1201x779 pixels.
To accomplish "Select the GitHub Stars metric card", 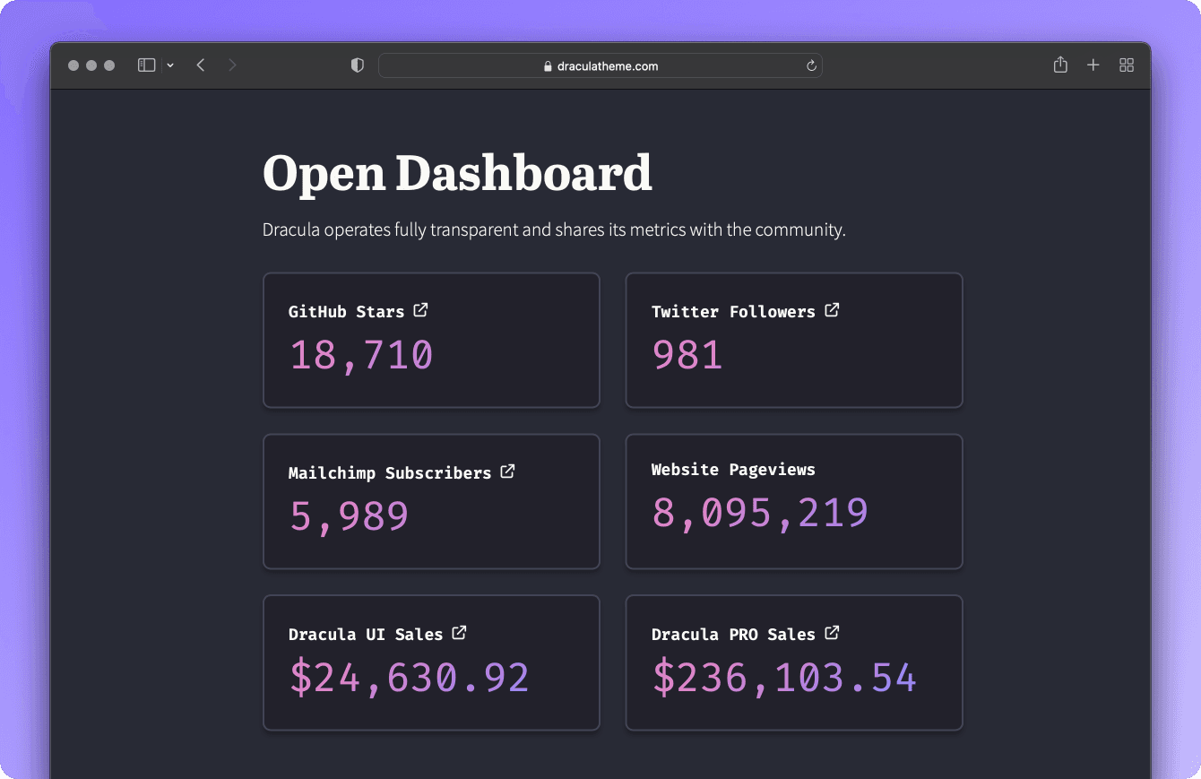I will coord(431,340).
